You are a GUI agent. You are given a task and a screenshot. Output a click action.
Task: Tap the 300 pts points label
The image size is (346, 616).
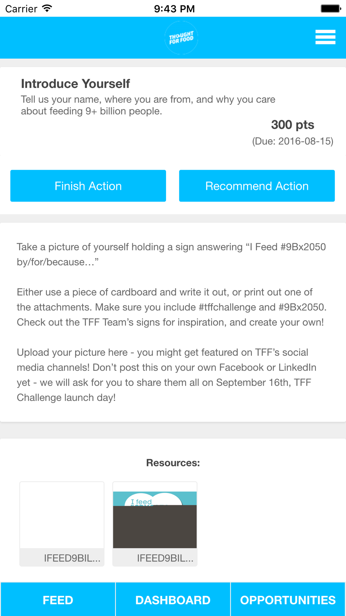(293, 125)
